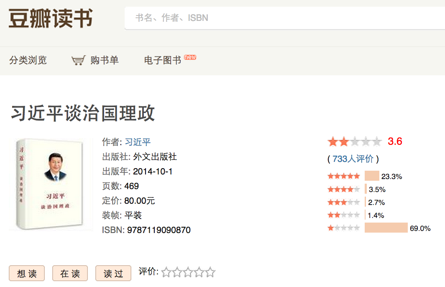This screenshot has width=445, height=287.
Task: Mark the book as 在读
Action: [x=70, y=273]
